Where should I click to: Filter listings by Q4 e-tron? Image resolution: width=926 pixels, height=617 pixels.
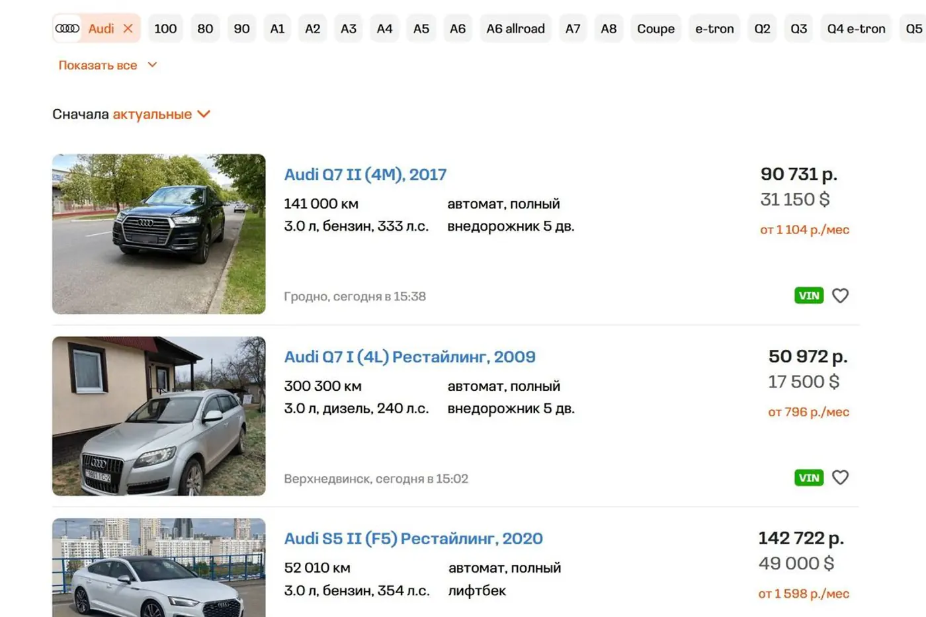(856, 28)
